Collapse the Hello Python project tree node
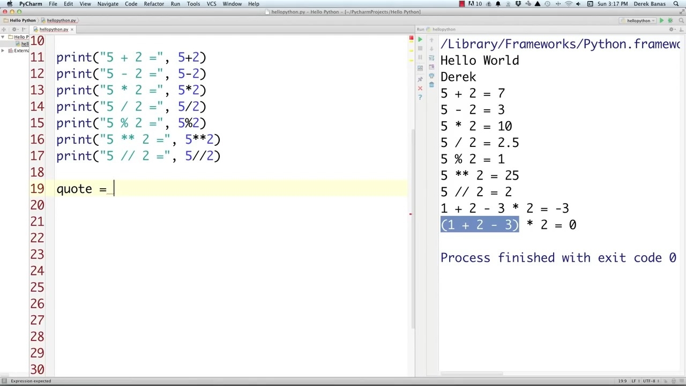The image size is (686, 386). click(3, 37)
